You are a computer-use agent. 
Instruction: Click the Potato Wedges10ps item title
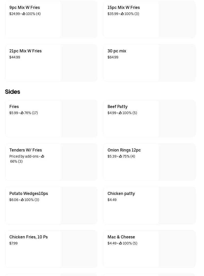pyautogui.click(x=29, y=193)
